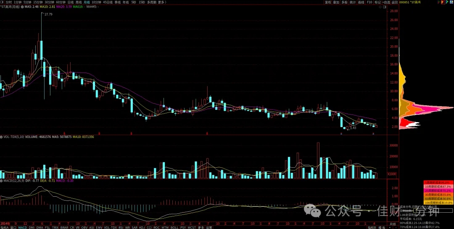454x229 pixels.
Task: Click the 10周期前成本 legend swatch
Action: click(x=438, y=187)
